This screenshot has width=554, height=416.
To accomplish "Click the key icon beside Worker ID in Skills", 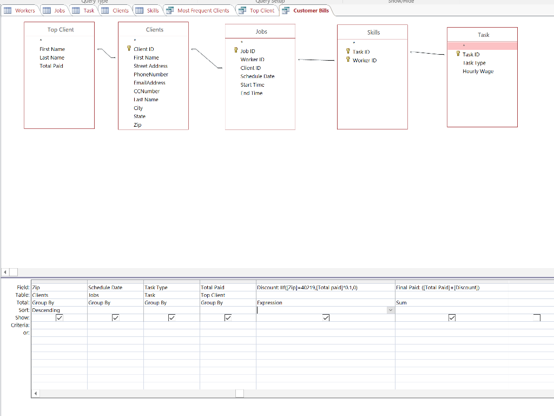I will click(x=348, y=60).
